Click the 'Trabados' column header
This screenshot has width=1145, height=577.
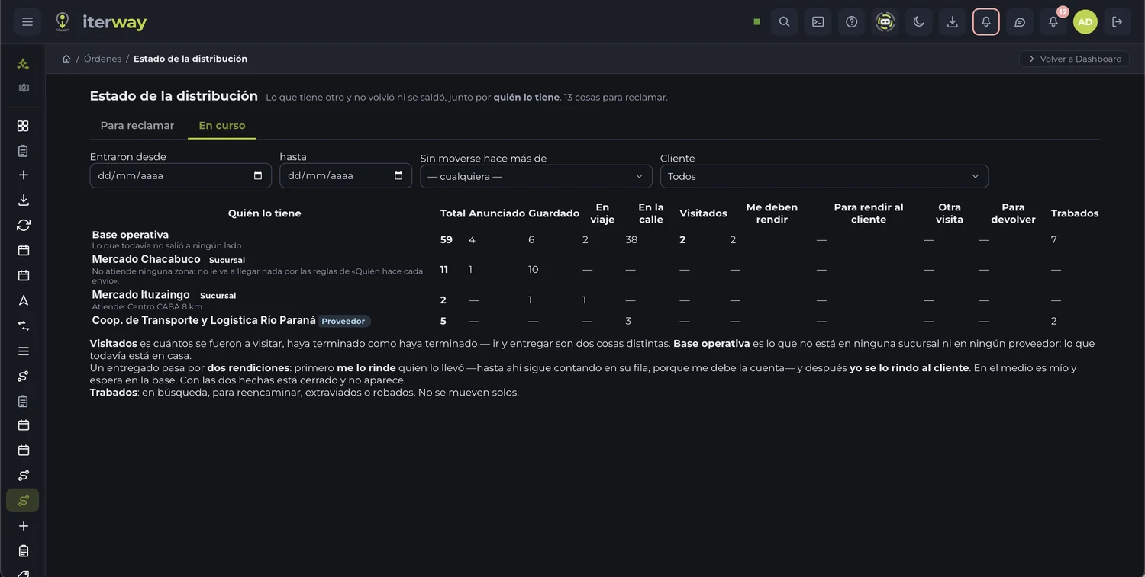point(1075,213)
